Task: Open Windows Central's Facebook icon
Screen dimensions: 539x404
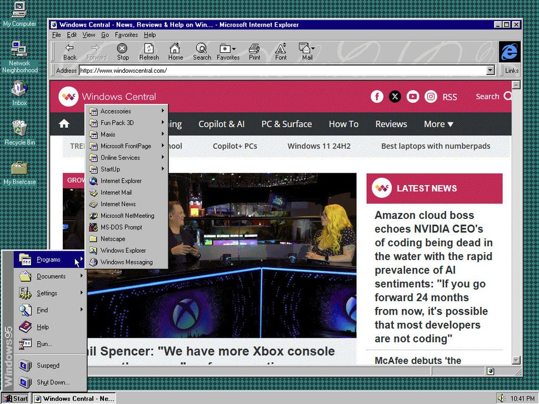Action: coord(377,96)
